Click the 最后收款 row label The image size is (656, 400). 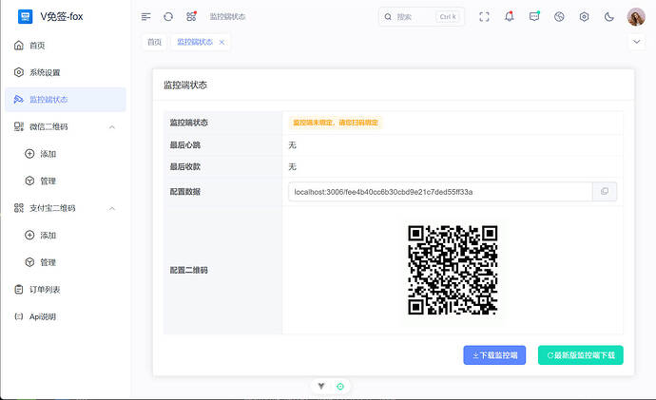point(185,167)
